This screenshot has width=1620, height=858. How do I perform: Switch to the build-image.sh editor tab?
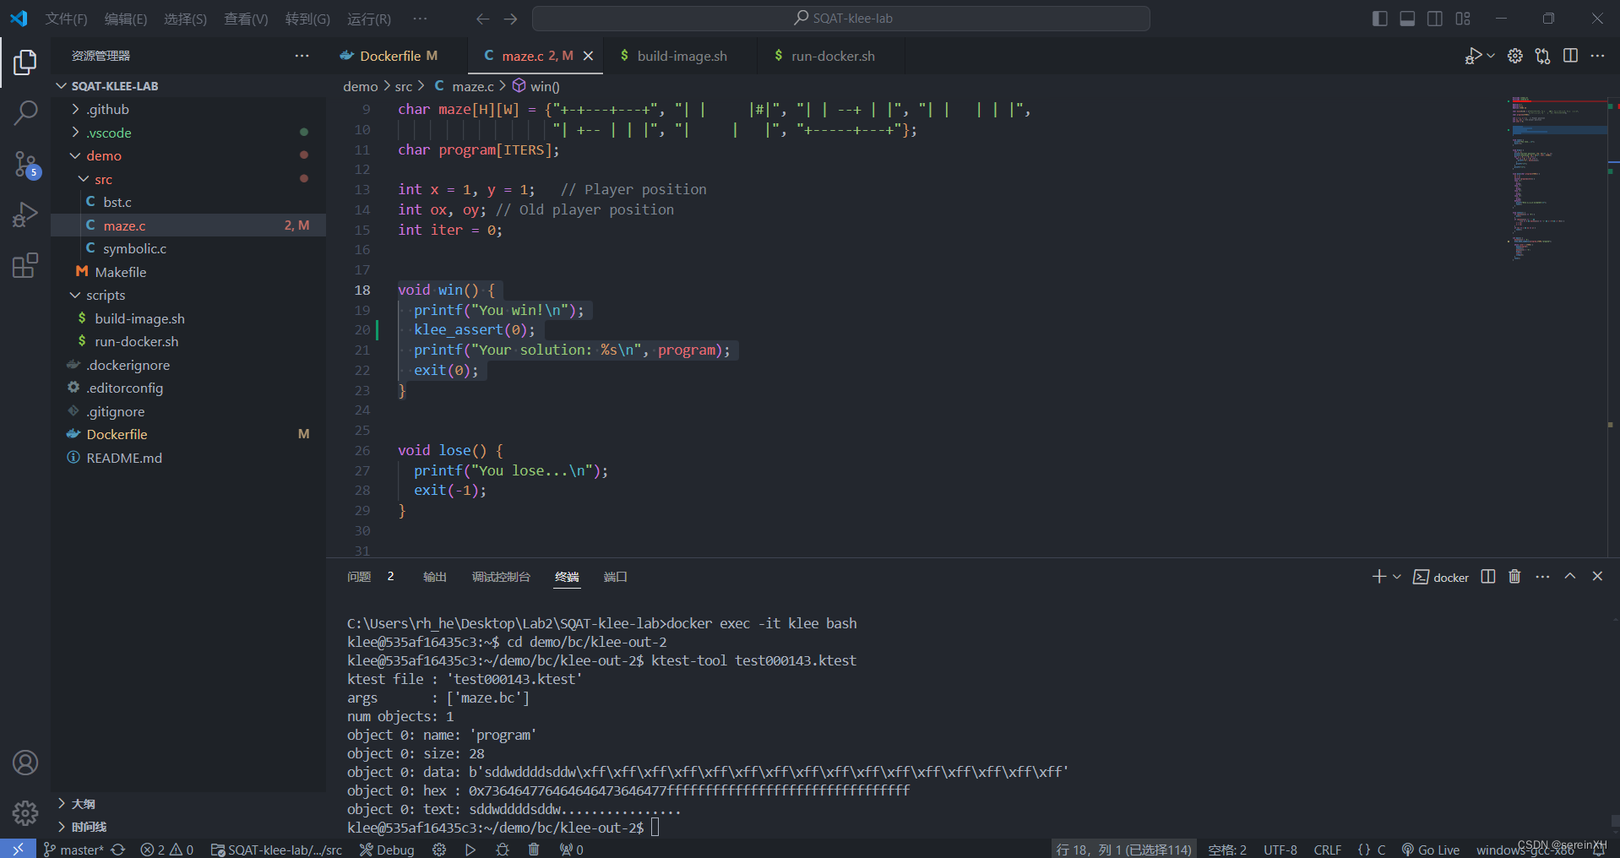(682, 56)
